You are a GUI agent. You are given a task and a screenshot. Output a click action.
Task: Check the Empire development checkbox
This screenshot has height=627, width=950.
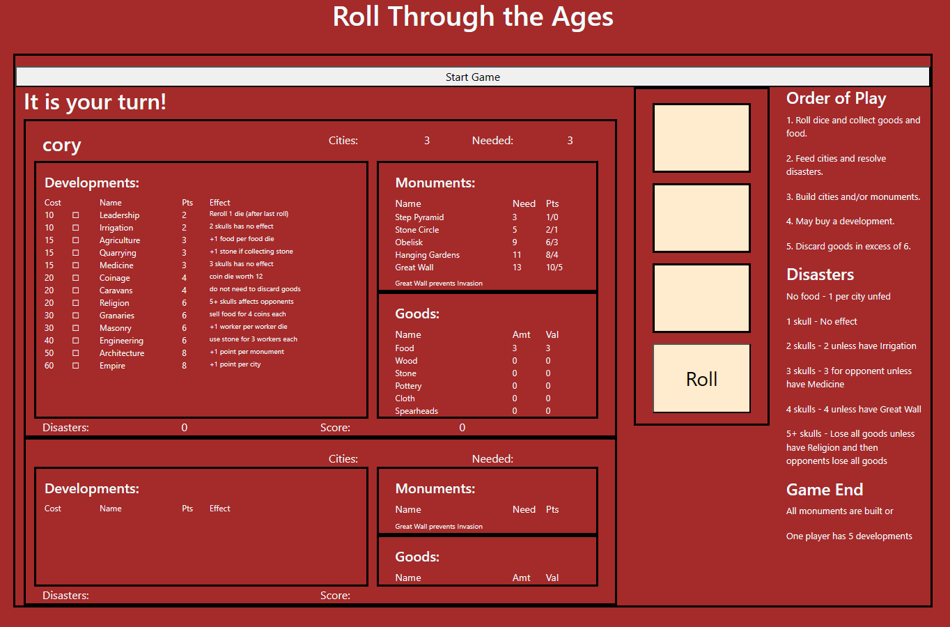(x=77, y=366)
